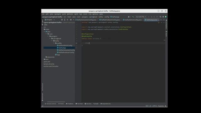
Task: Open the Navigate menu
Action: point(57,14)
